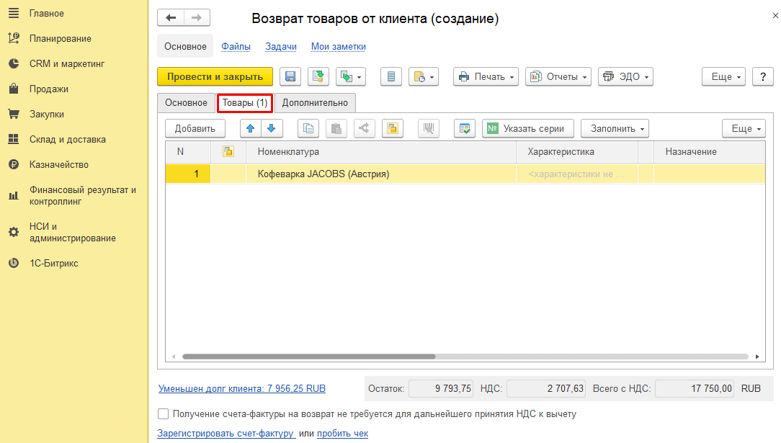Click the save document floppy disk icon
Image resolution: width=781 pixels, height=443 pixels.
(x=290, y=76)
